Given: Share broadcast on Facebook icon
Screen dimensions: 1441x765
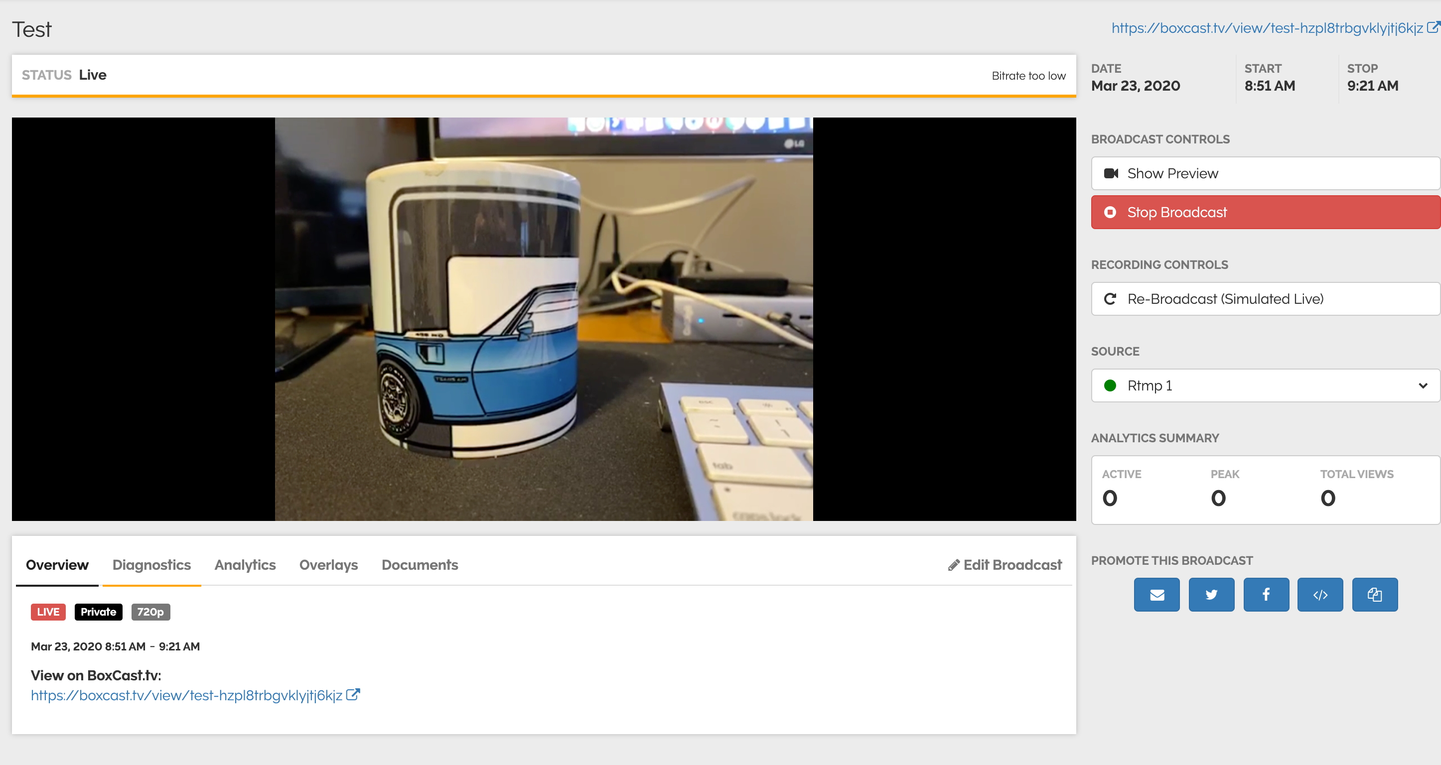Looking at the screenshot, I should pyautogui.click(x=1266, y=595).
